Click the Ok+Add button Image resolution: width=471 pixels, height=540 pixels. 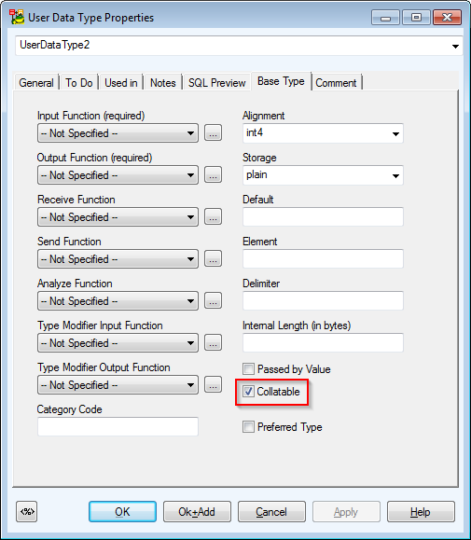[x=197, y=512]
